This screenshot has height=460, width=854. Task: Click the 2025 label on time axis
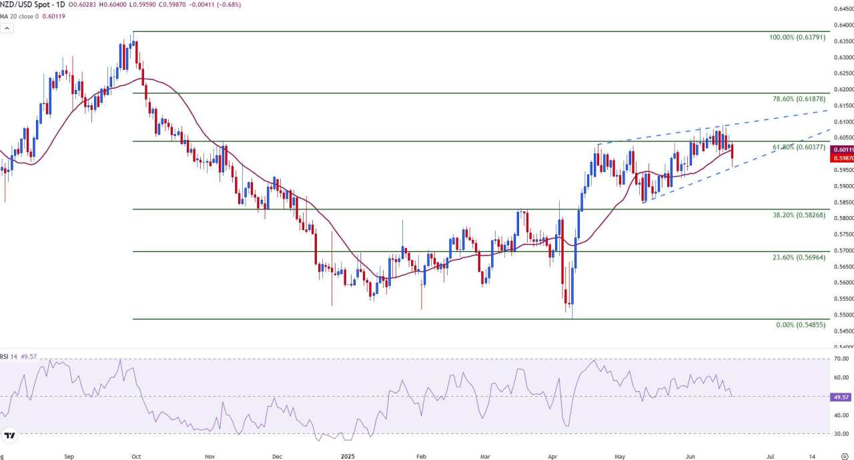tap(347, 456)
